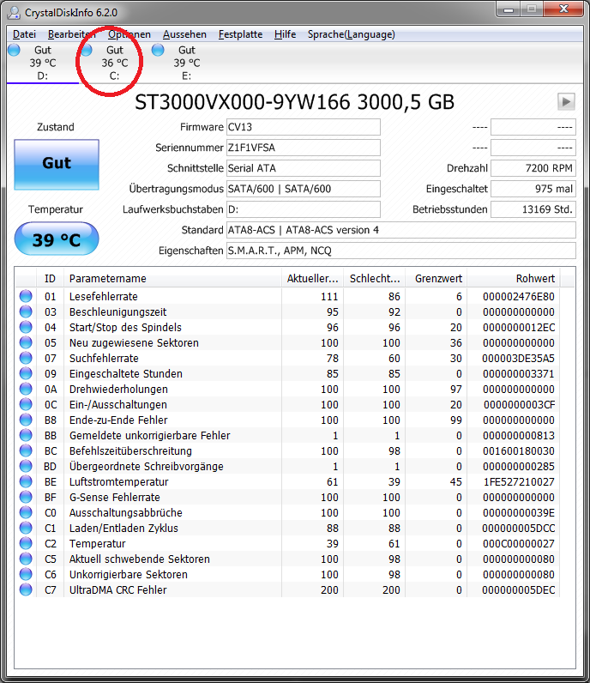The height and width of the screenshot is (683, 590).
Task: Click the status orb for Ein-/Ausschaltungen
Action: tap(26, 404)
